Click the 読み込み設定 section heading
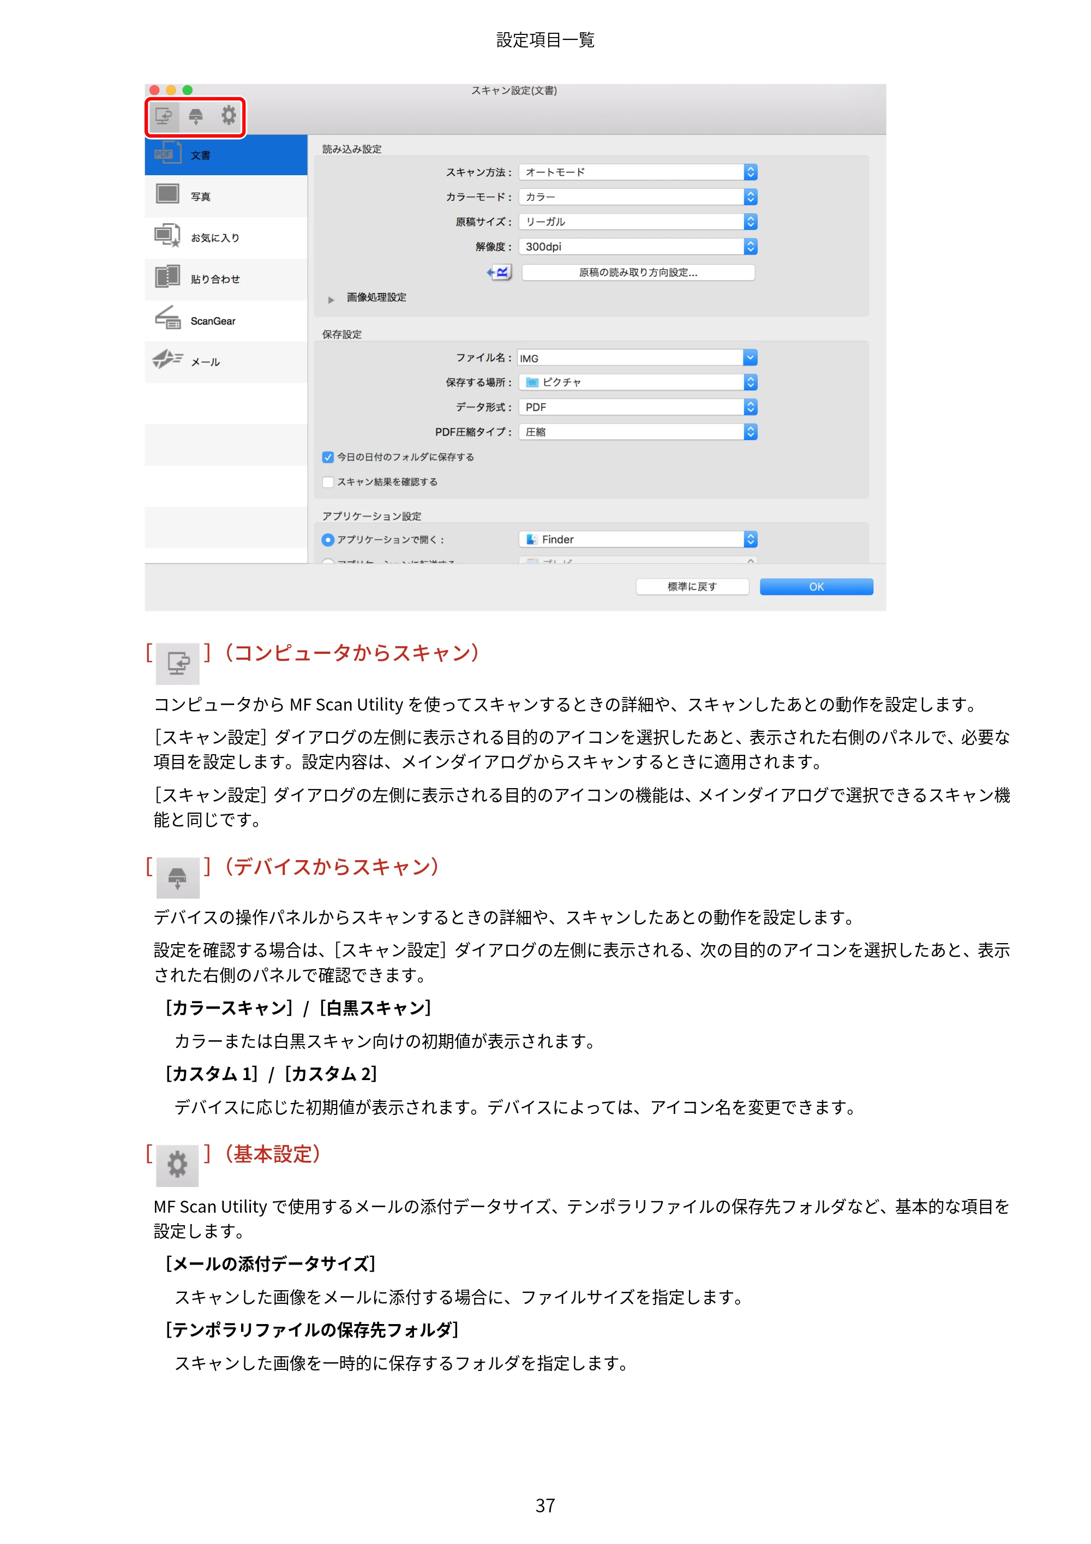Image resolution: width=1091 pixels, height=1544 pixels. 351,150
